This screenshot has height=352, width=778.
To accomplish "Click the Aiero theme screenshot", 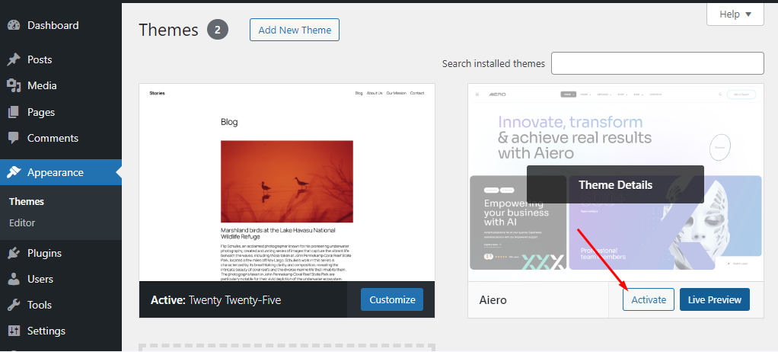I will point(616,182).
